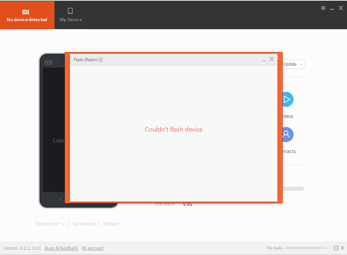Click Version 3.2.1.3111 text
The image size is (347, 255).
coord(23,248)
